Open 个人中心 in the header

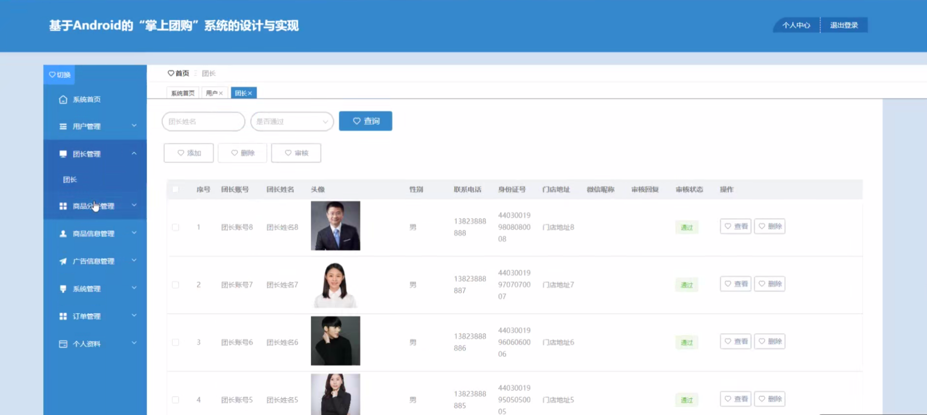point(796,25)
